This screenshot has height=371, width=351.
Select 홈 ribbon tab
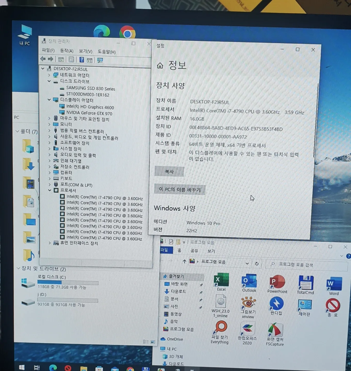click(x=179, y=250)
